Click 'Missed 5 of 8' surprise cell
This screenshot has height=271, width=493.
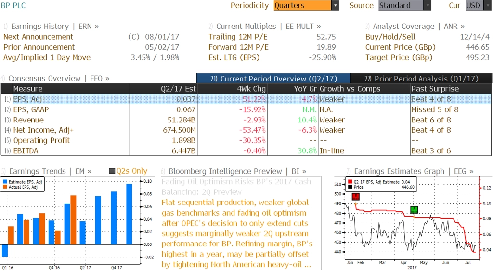click(435, 109)
